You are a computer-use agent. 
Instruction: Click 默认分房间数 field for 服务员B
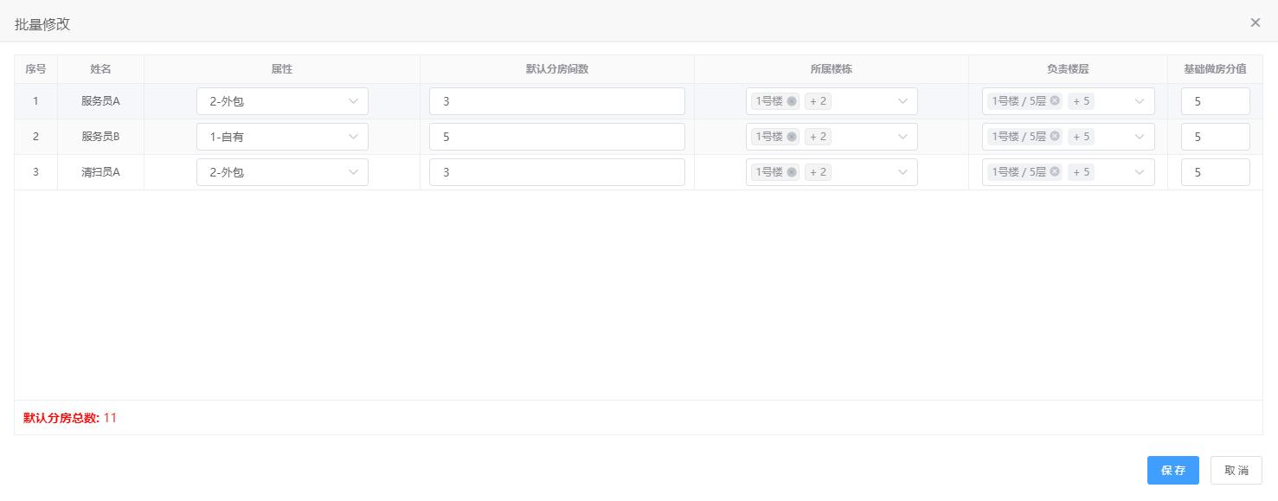(x=557, y=137)
